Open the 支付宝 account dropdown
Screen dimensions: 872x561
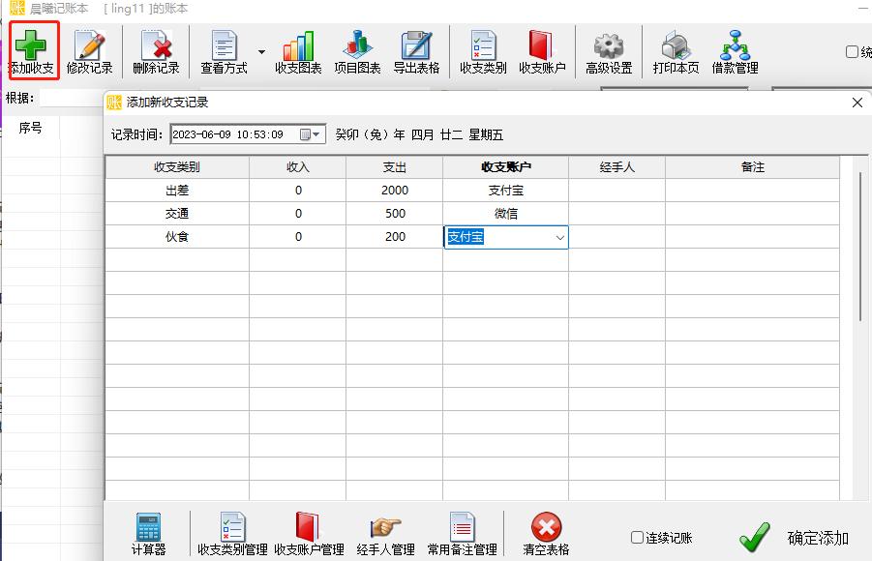pyautogui.click(x=559, y=237)
